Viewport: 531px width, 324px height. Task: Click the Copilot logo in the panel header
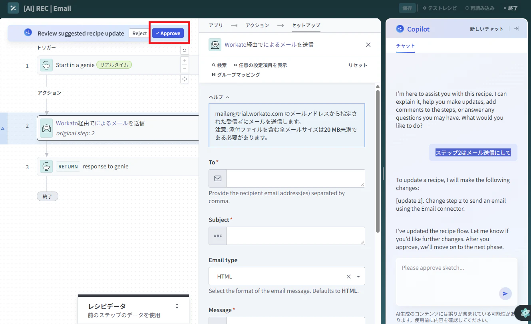[400, 29]
